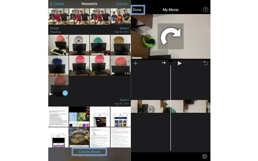Tap Done to finish editing

[137, 10]
